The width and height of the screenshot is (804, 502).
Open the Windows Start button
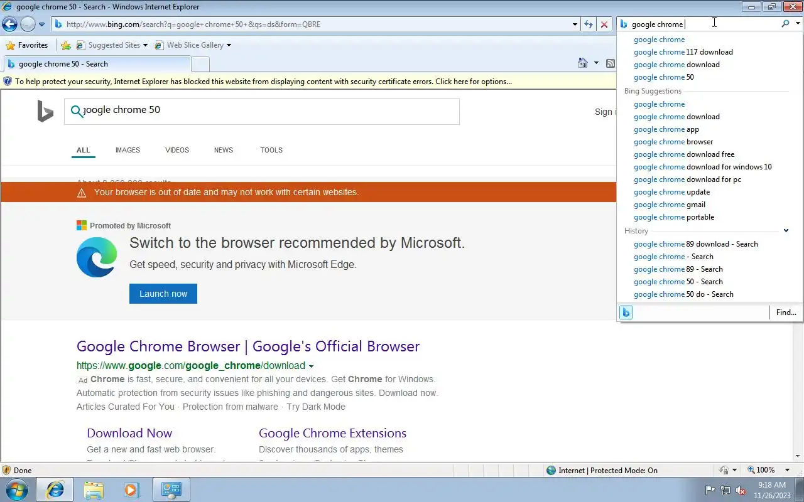click(17, 489)
